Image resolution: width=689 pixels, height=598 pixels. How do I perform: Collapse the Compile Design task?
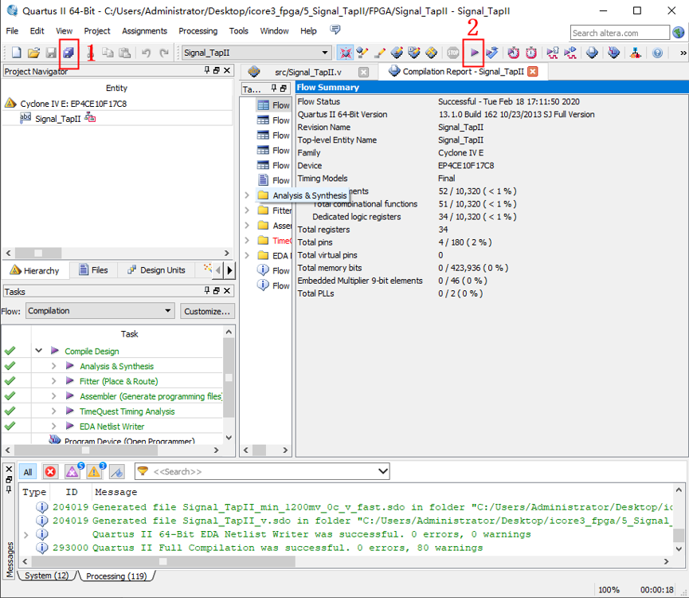[x=38, y=351]
